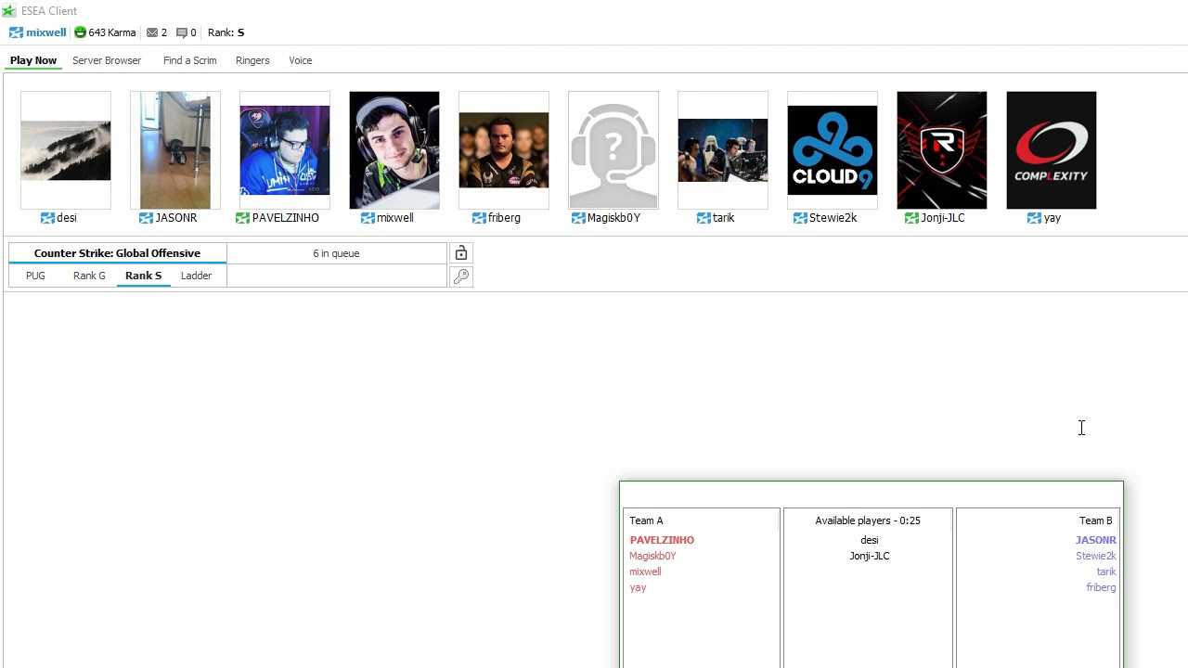Click the green flag icon beside Jonji-JLC
The height and width of the screenshot is (668, 1188).
click(911, 218)
